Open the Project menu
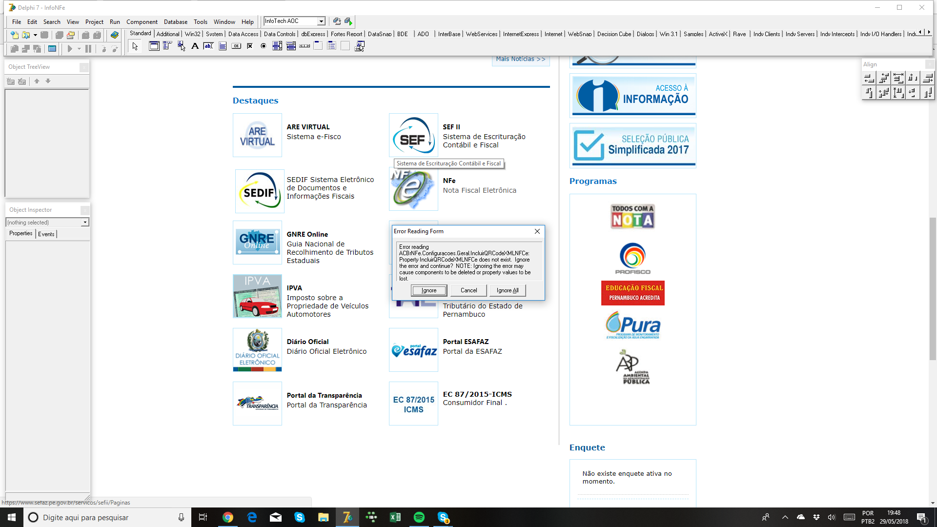This screenshot has height=527, width=937. pos(94,22)
